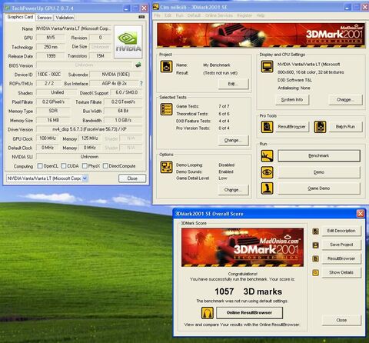Click the Demo button
Screen dimensions: 369x343
[319, 172]
